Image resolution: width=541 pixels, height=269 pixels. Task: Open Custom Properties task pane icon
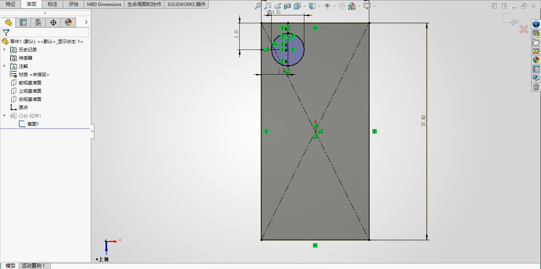[536, 69]
